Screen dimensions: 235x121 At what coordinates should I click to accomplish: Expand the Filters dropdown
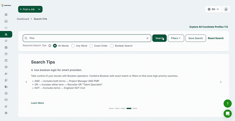coord(176,38)
